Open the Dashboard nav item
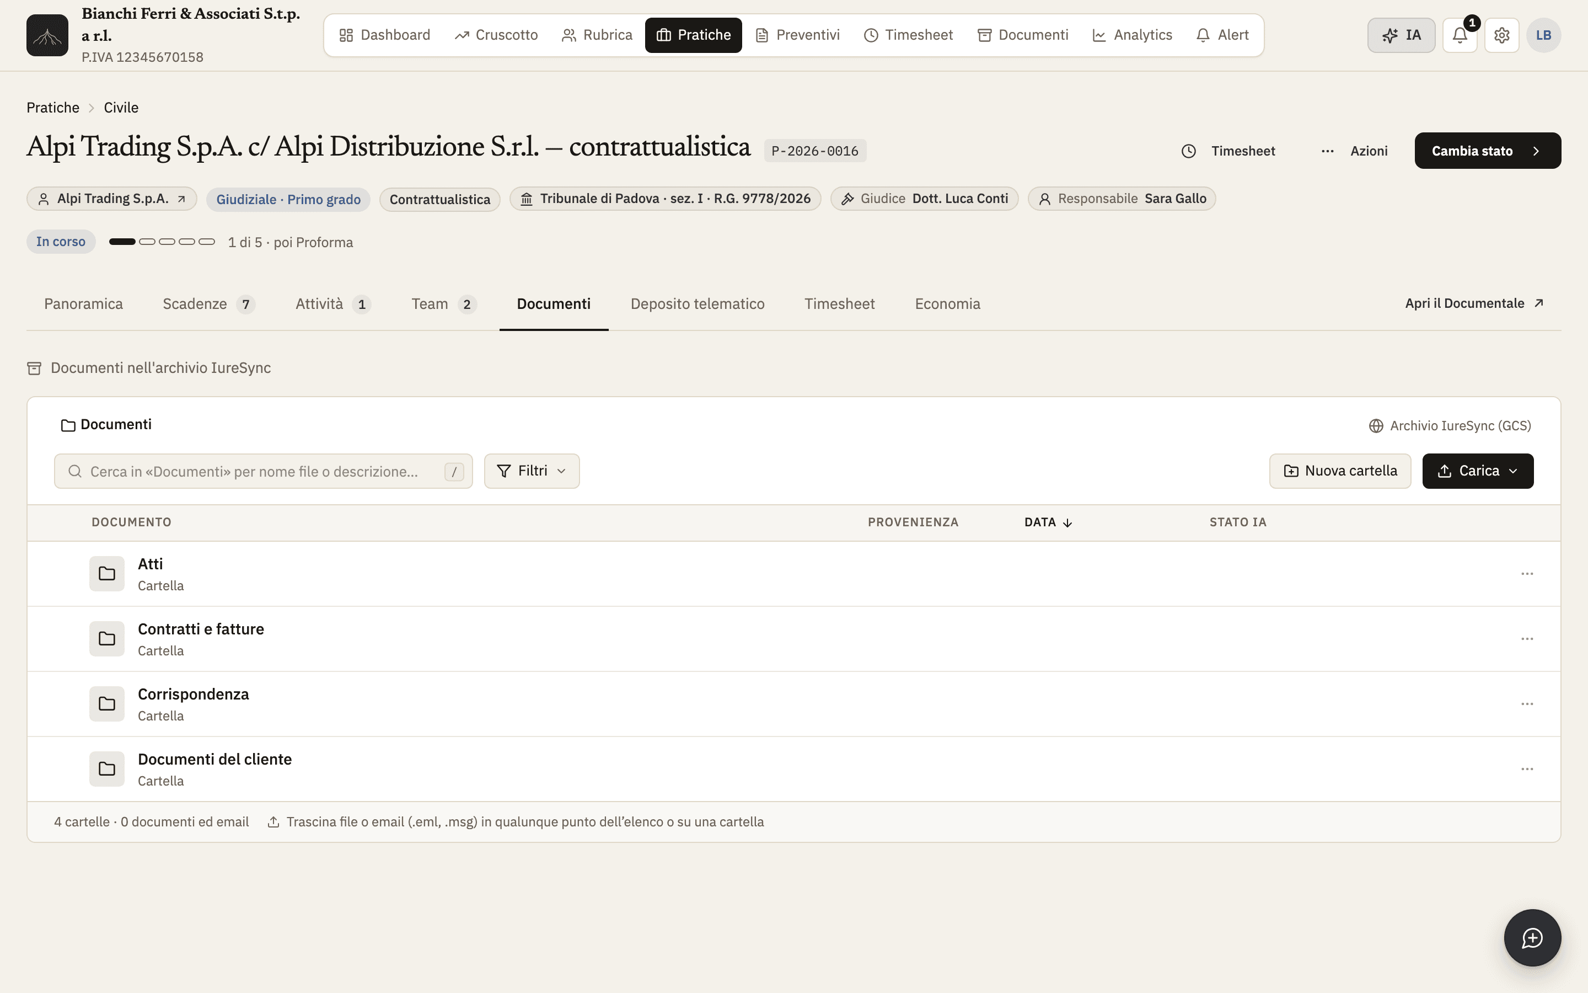 point(384,35)
